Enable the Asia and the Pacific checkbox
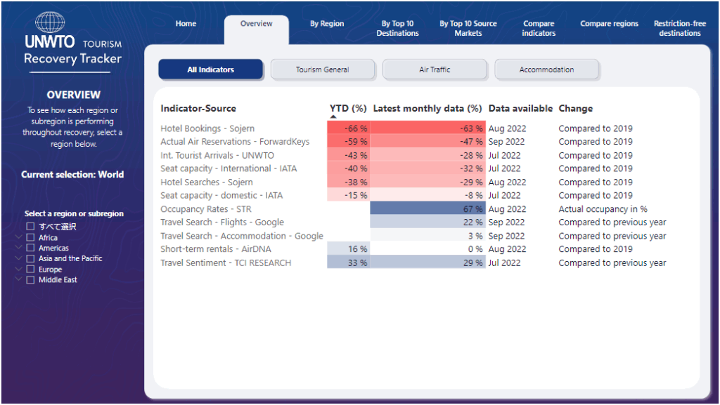The image size is (720, 405). [x=30, y=258]
